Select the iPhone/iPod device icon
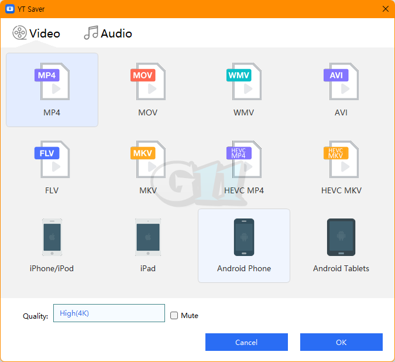This screenshot has height=362, width=395. 52,237
